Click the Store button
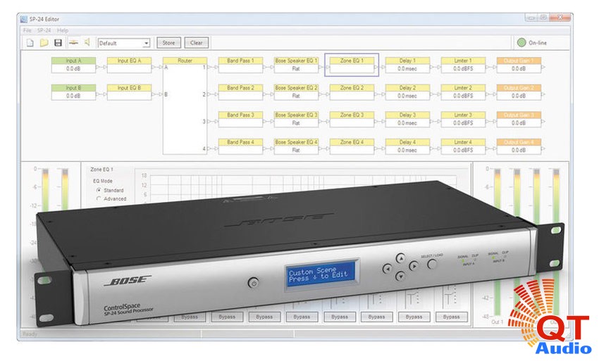Screen dimensions: 599x361 pyautogui.click(x=168, y=43)
